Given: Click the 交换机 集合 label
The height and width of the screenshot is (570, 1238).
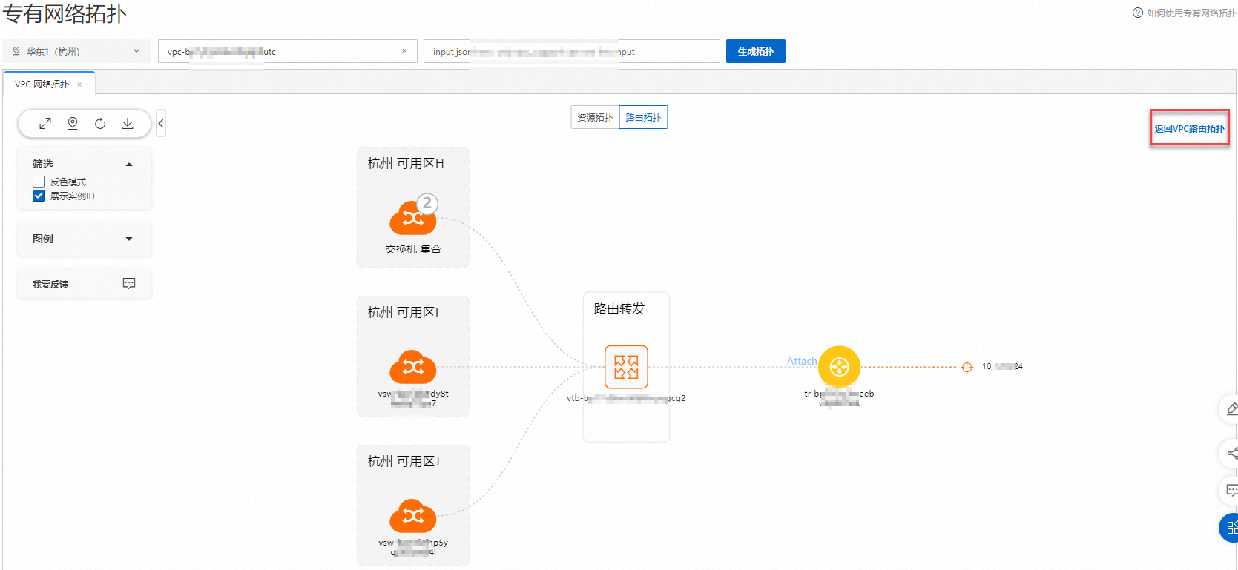Looking at the screenshot, I should 413,249.
